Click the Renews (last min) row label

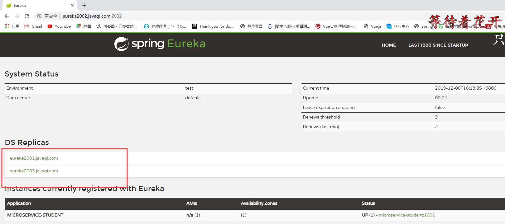click(321, 127)
